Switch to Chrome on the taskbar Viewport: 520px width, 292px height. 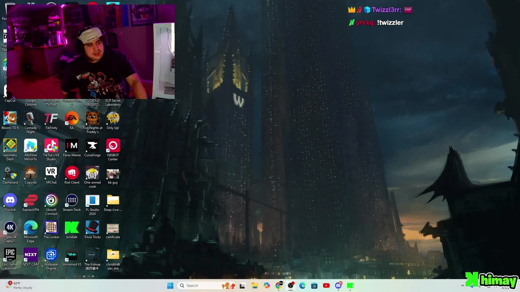tap(279, 286)
